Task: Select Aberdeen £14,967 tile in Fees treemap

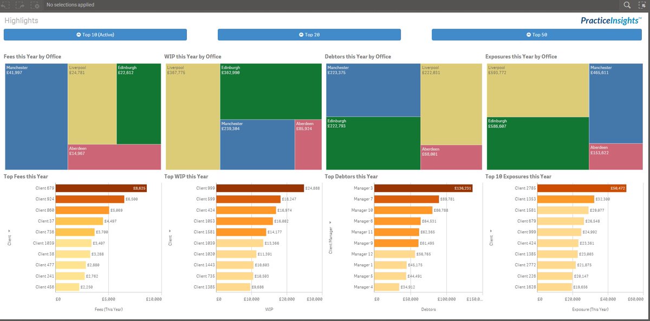Action: 114,157
